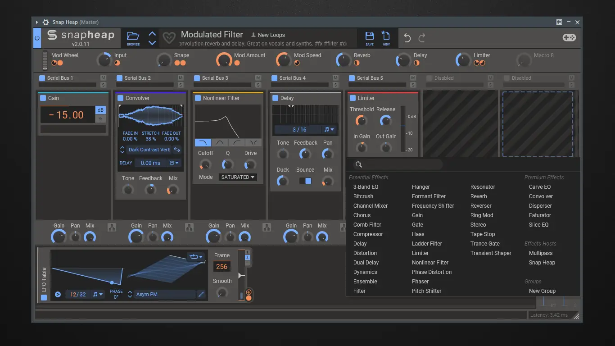Select Compressor from the effects list
This screenshot has height=346, width=615.
(368, 234)
